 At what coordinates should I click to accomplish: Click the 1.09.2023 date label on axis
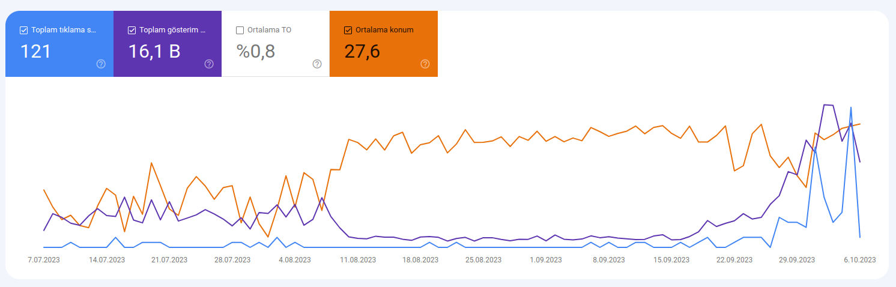[x=546, y=260]
